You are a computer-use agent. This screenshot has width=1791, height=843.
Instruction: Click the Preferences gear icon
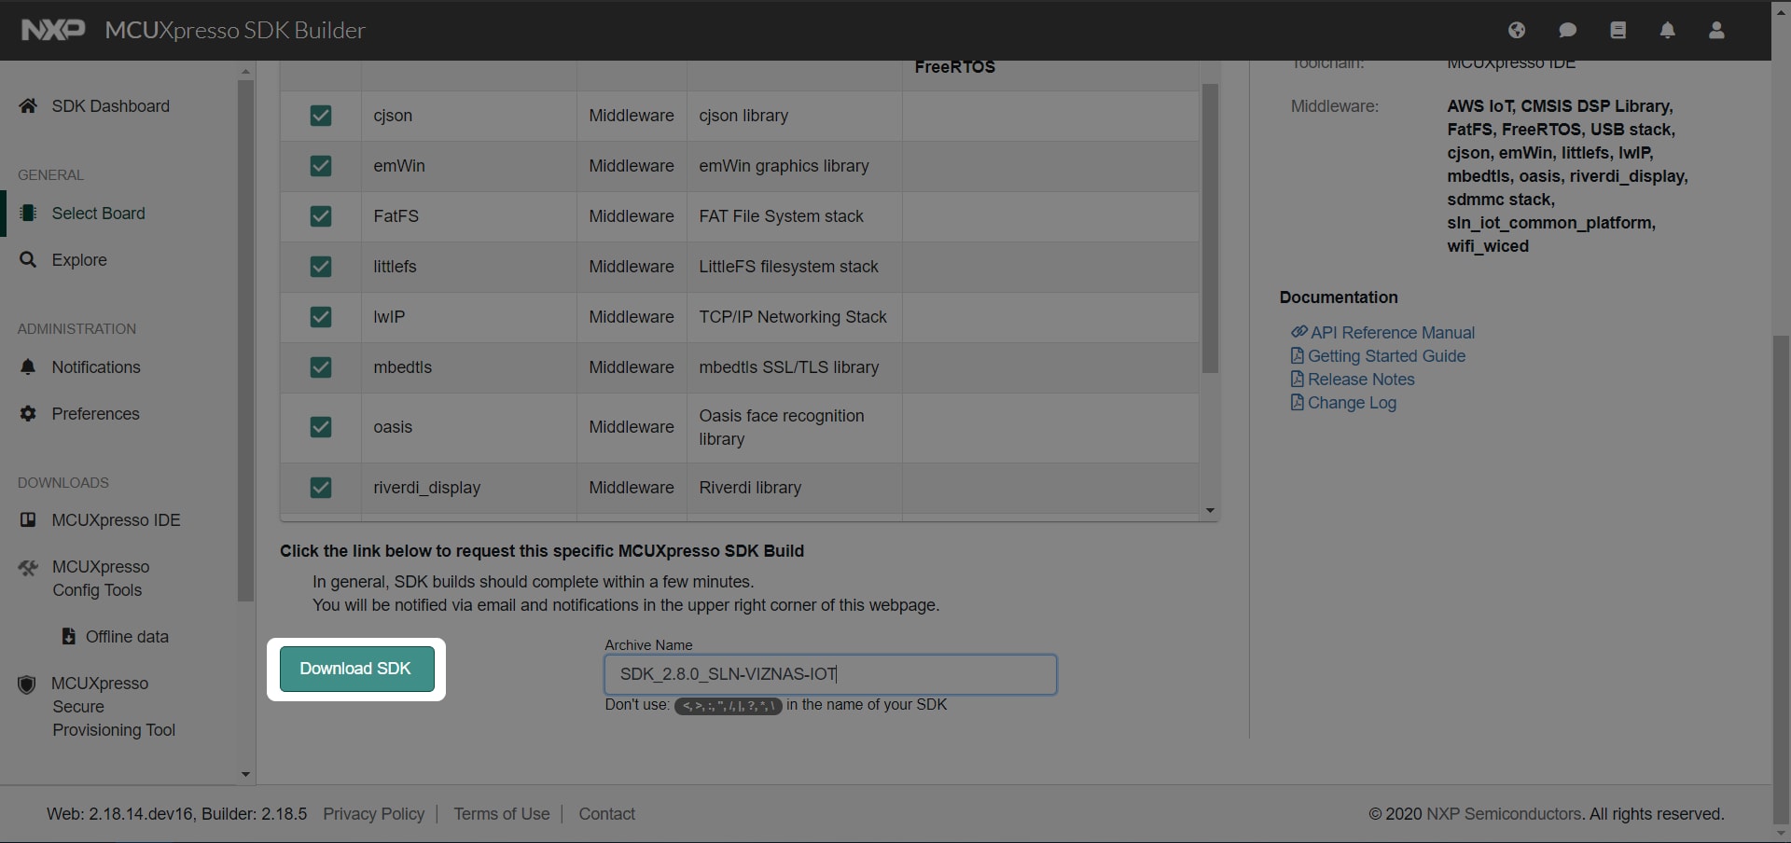click(x=28, y=414)
